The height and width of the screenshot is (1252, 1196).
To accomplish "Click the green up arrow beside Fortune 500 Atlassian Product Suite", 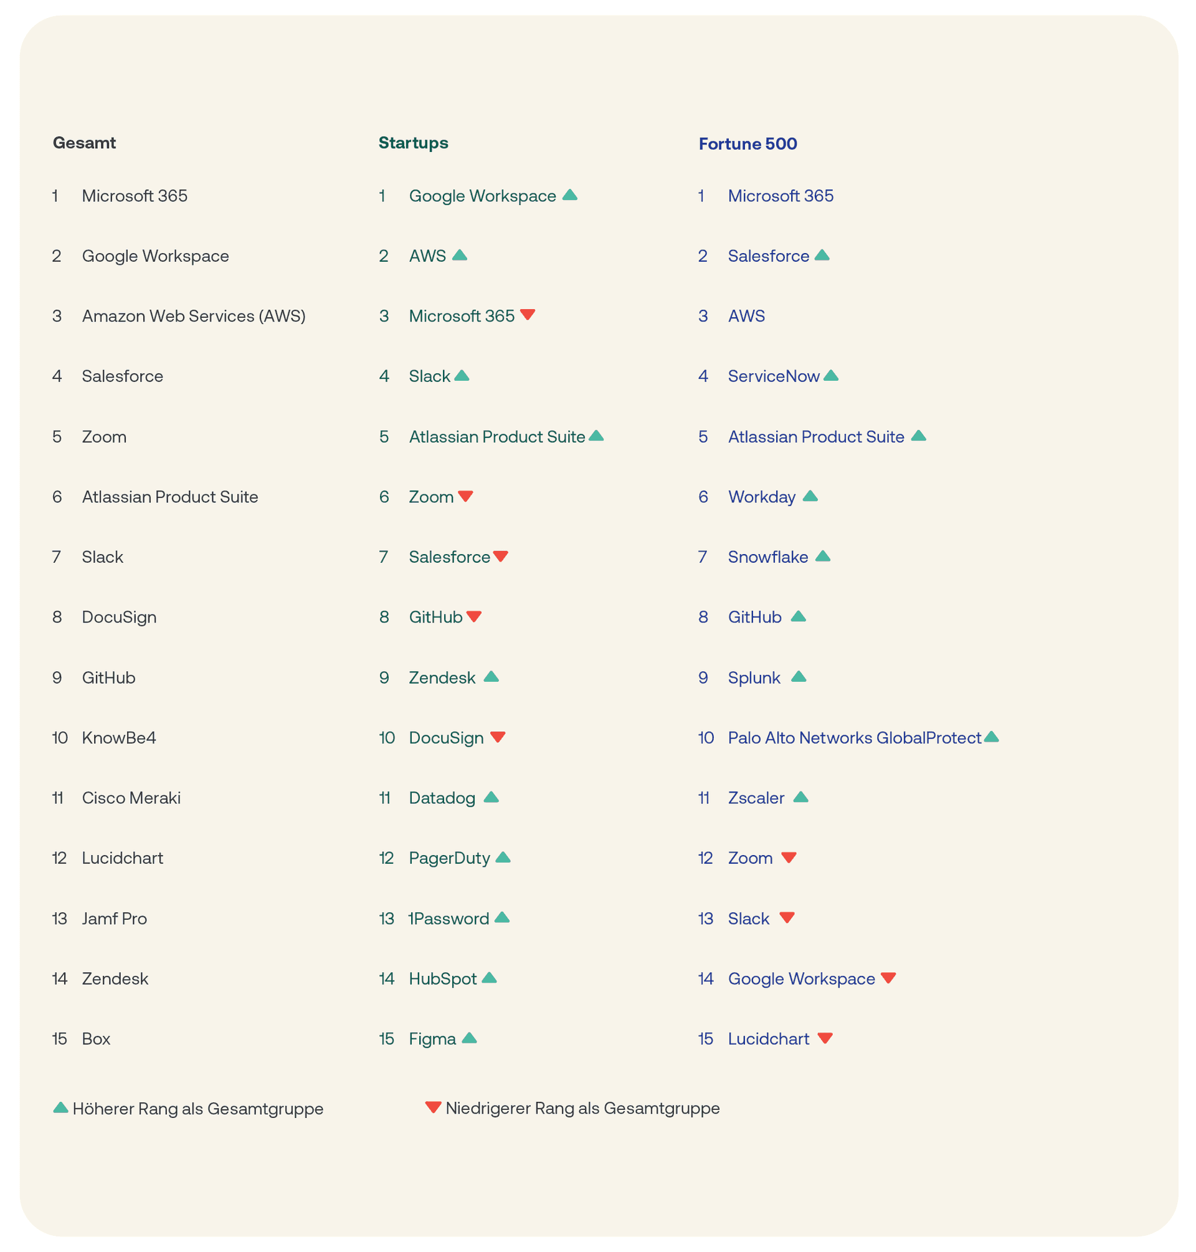I will pyautogui.click(x=919, y=436).
